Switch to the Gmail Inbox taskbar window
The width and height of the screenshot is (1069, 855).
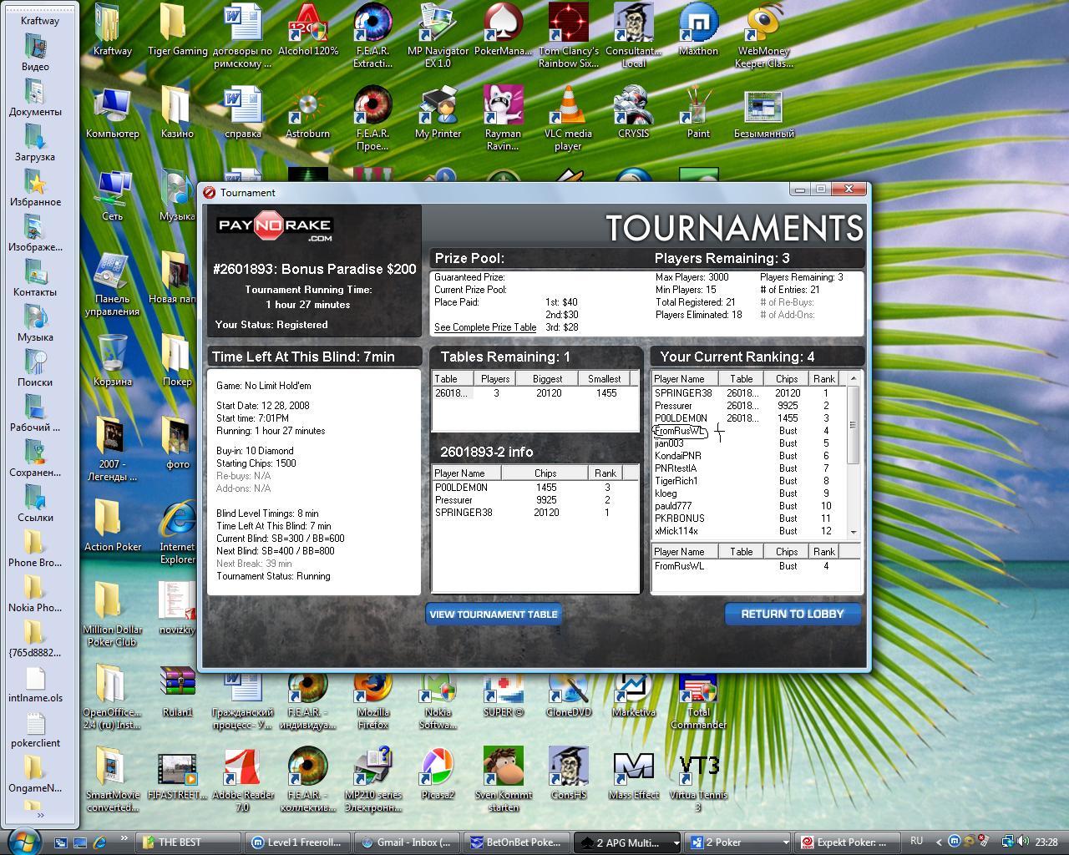406,842
